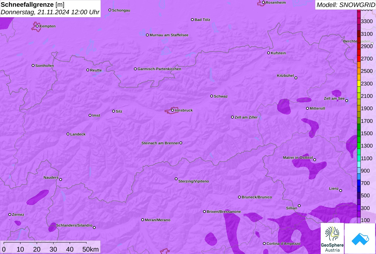The height and width of the screenshot is (254, 376).
Task: Click the 2700 value on the legend
Action: point(367,59)
